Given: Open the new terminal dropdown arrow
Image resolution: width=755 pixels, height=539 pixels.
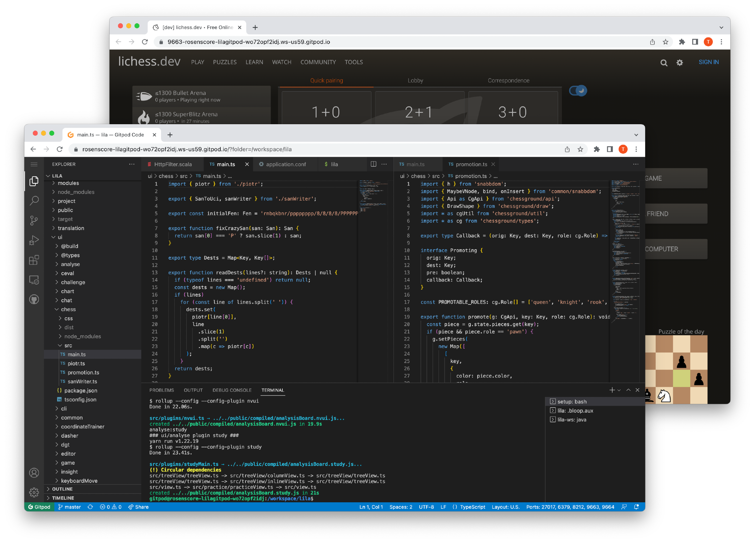Looking at the screenshot, I should [x=619, y=390].
